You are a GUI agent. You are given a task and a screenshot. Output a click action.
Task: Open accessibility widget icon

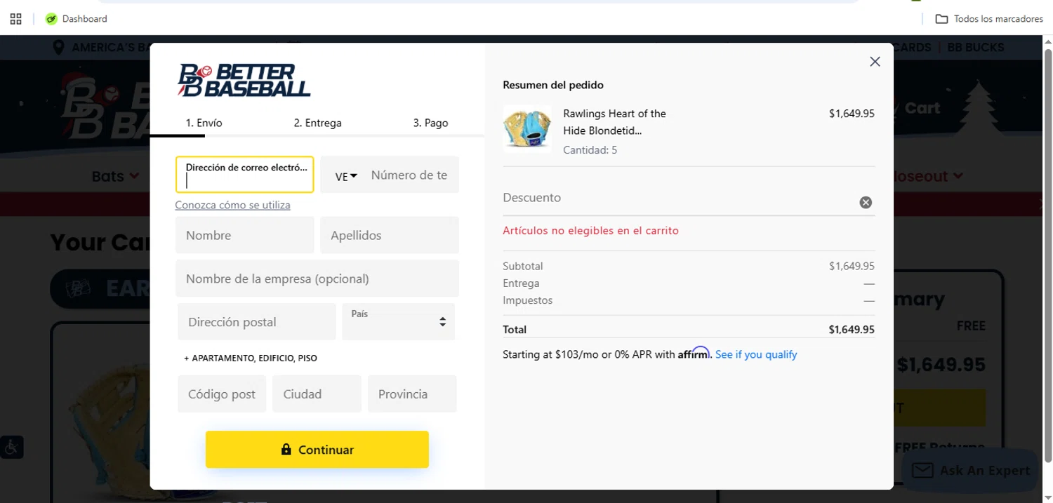12,447
